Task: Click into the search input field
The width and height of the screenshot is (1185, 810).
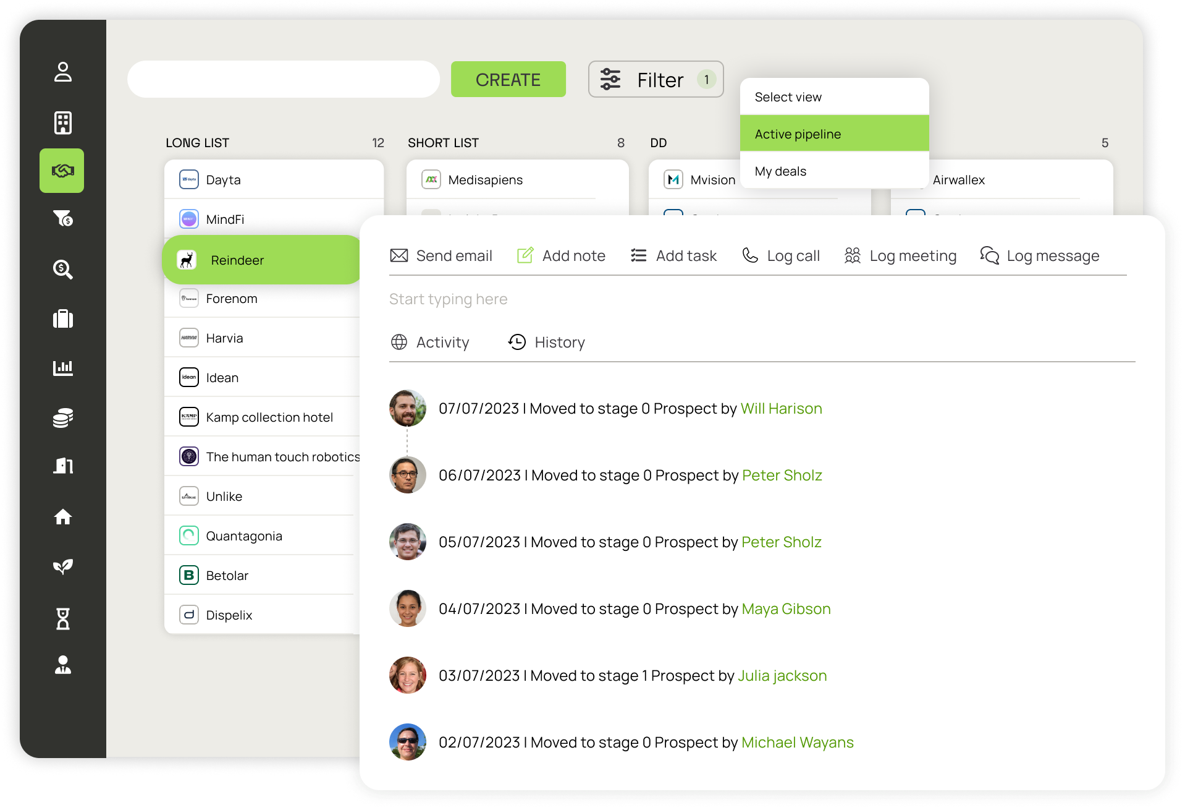Action: 284,79
